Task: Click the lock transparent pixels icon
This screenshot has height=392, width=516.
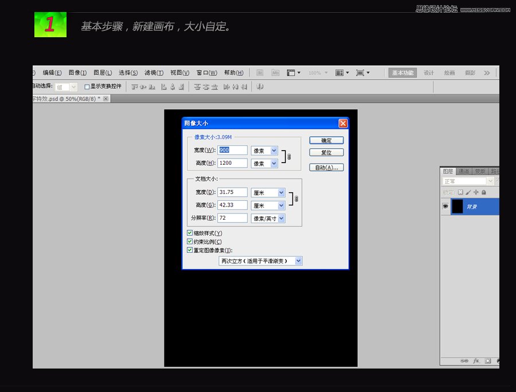Action: pyautogui.click(x=460, y=192)
